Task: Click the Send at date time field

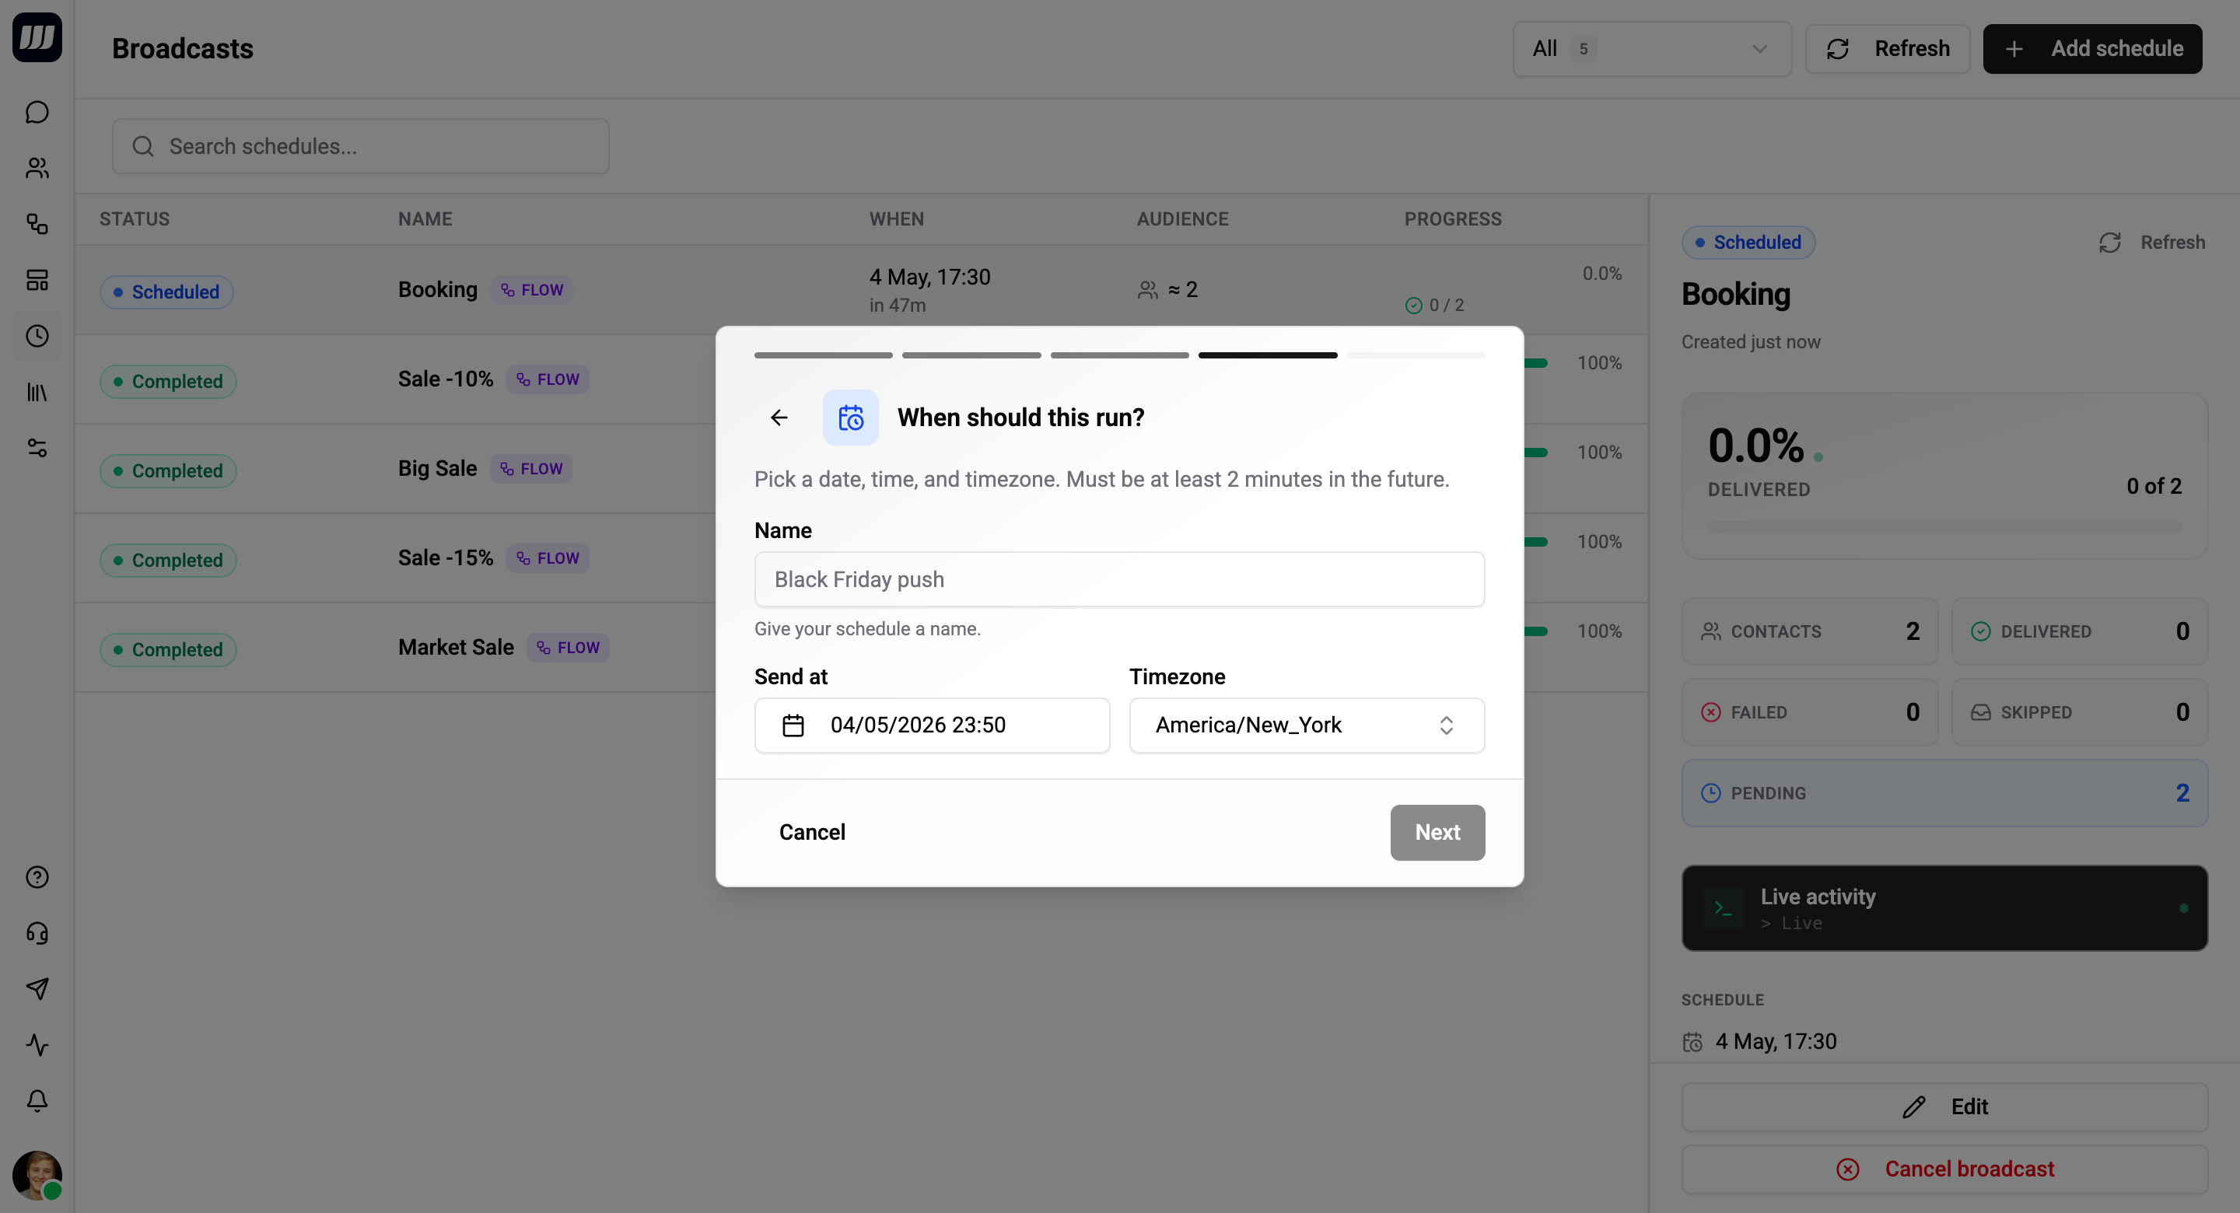Action: (931, 725)
